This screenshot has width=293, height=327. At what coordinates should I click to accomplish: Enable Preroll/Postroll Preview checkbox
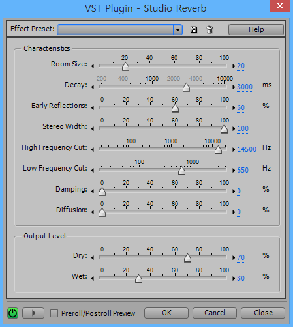coord(54,313)
